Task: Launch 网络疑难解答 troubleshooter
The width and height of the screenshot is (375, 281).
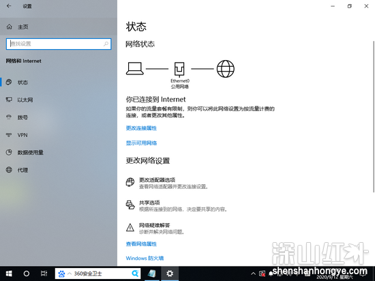Action: coord(155,228)
